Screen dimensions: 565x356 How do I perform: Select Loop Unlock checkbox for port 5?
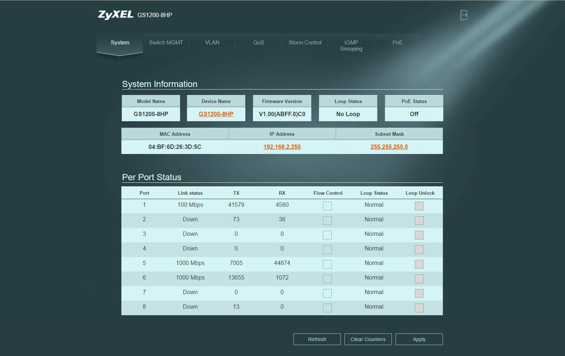[x=419, y=264]
